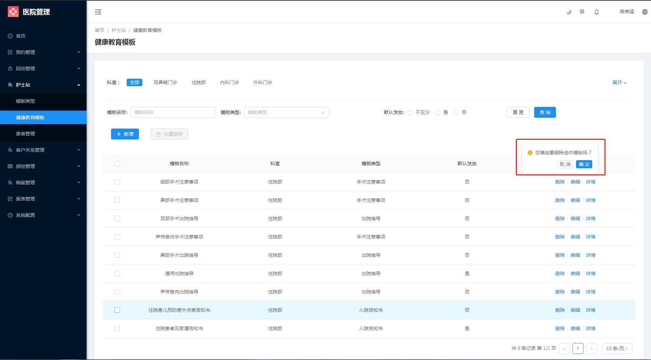Select the 健康教育模板 submenu item
The image size is (651, 360).
pos(43,117)
